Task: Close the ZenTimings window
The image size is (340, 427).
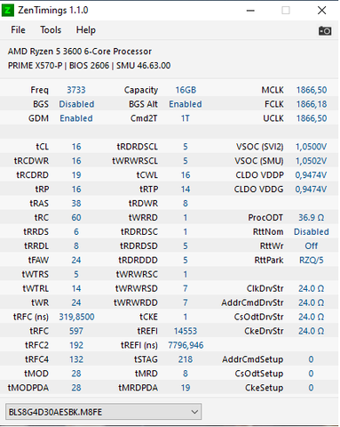Action: click(321, 11)
